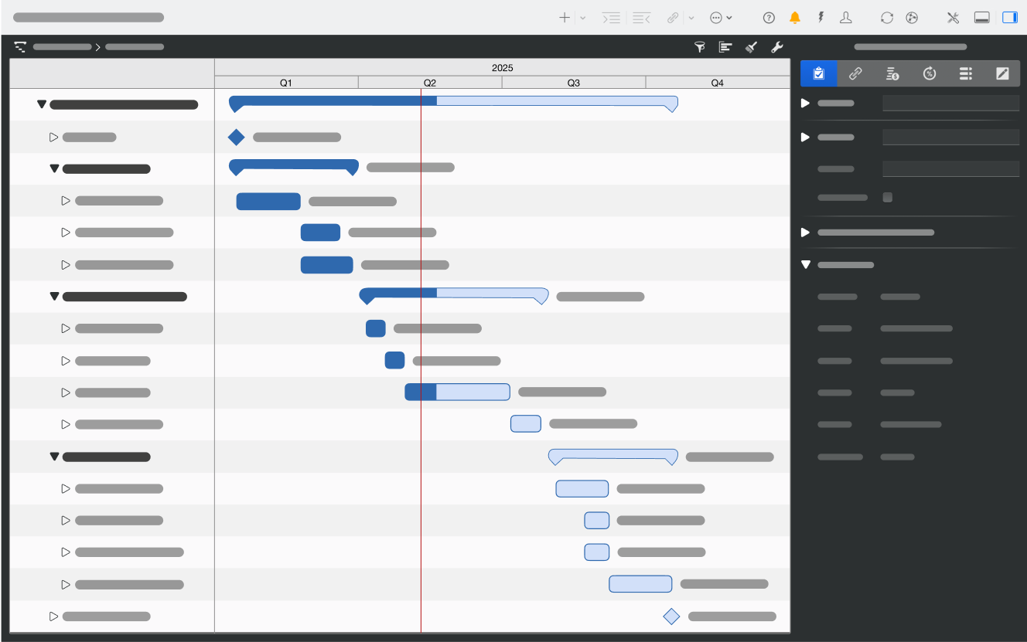Open the wrench settings icon above the timeline

(777, 46)
